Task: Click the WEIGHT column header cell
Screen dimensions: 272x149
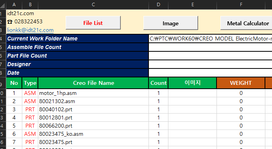Action: pos(241,83)
